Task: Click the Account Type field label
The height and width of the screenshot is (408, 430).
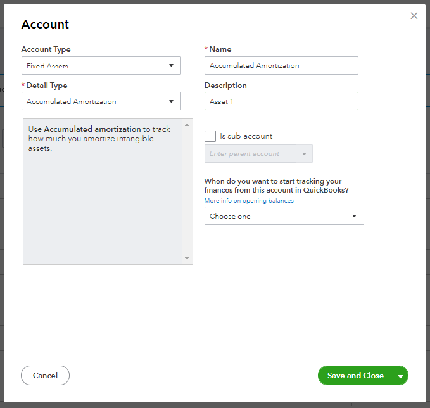Action: point(46,49)
